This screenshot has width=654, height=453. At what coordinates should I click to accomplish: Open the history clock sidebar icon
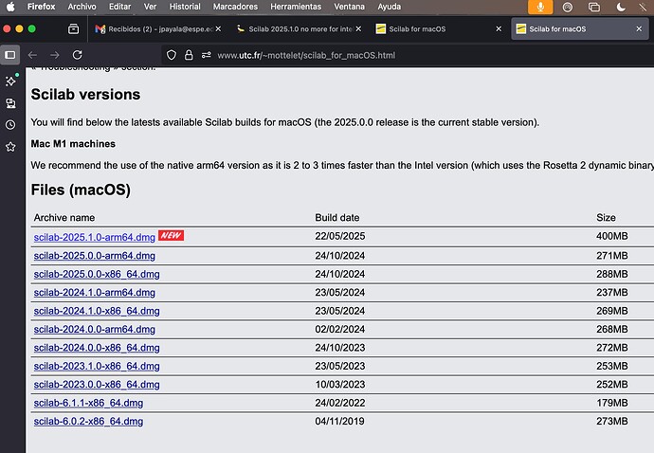pyautogui.click(x=10, y=125)
